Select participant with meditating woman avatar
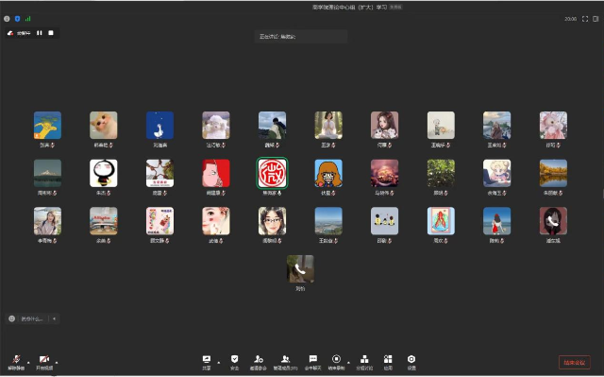Screen dimensions: 604x377 coord(328,126)
